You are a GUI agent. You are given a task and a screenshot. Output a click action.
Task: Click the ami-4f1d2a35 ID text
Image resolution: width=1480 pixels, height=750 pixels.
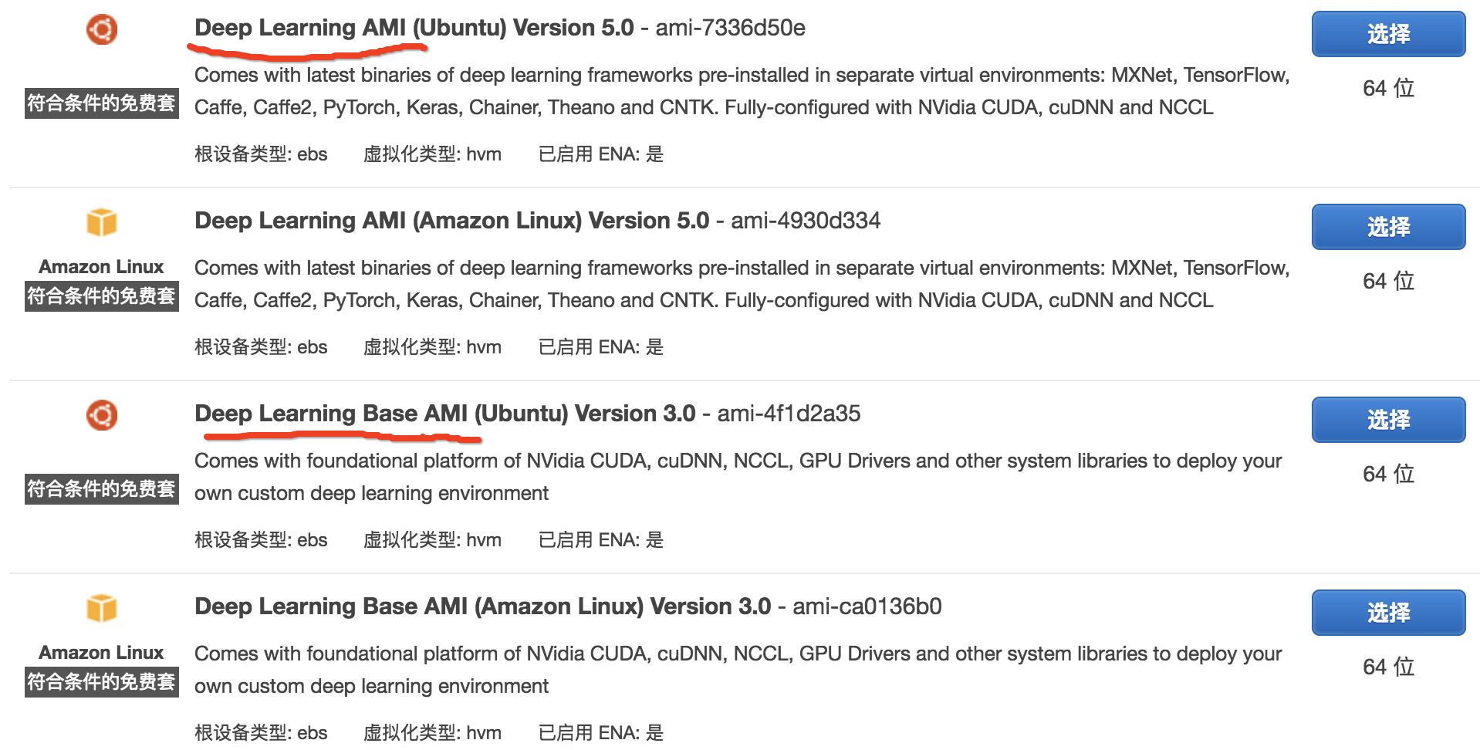pos(789,414)
